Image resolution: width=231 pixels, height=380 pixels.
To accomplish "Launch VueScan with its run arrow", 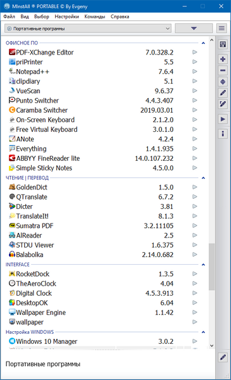I will coord(195,91).
